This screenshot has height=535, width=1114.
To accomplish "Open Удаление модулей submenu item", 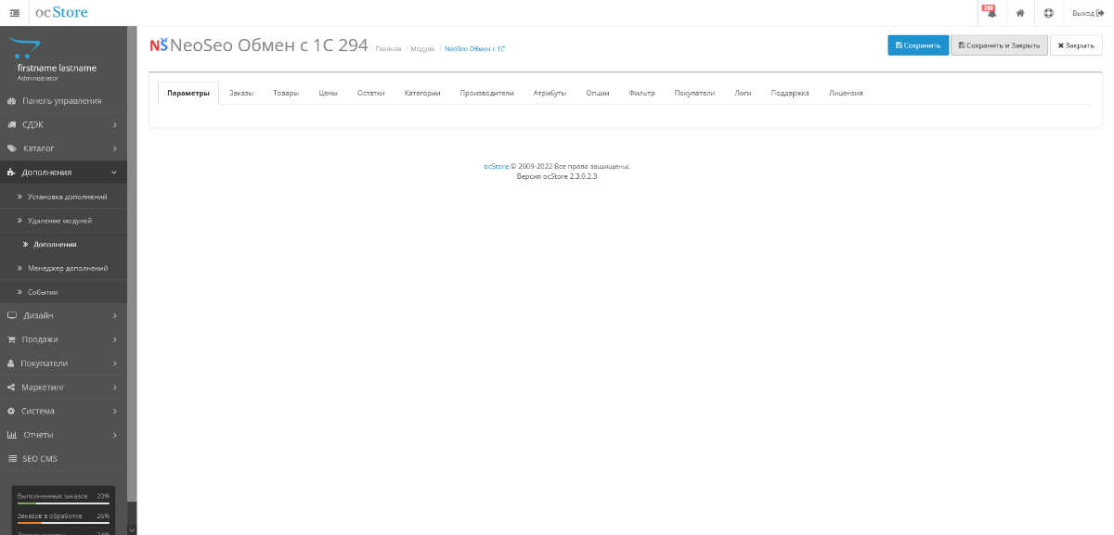I will pyautogui.click(x=63, y=221).
